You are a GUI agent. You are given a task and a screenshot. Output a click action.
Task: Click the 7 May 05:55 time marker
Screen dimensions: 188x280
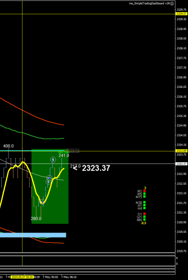[x=50, y=277]
